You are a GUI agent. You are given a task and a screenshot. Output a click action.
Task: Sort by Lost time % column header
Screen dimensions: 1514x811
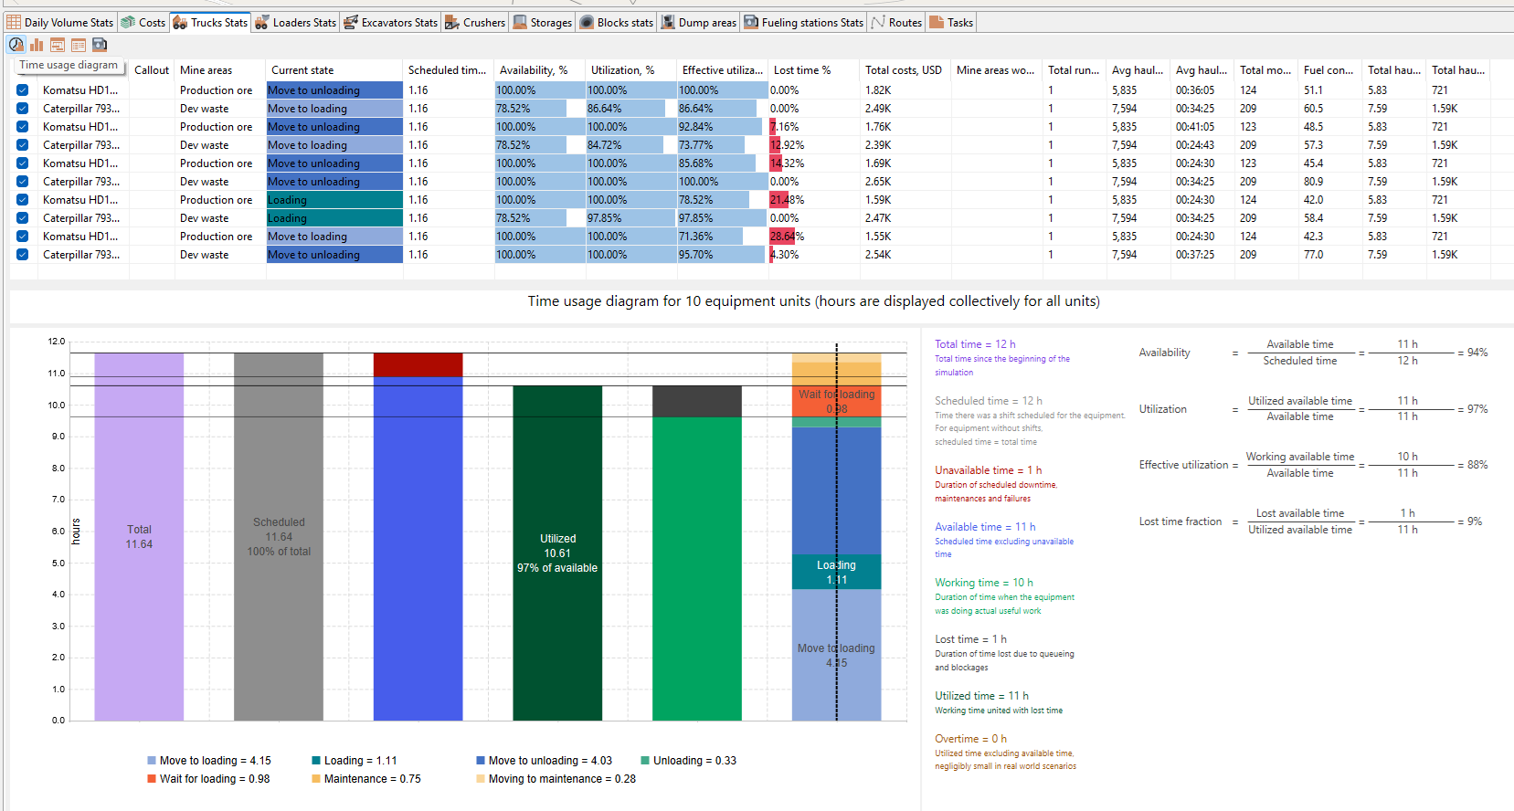click(x=814, y=70)
